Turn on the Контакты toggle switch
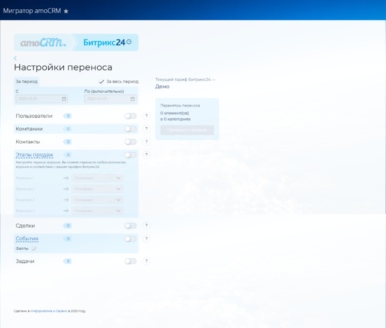Image resolution: width=386 pixels, height=328 pixels. coord(130,142)
